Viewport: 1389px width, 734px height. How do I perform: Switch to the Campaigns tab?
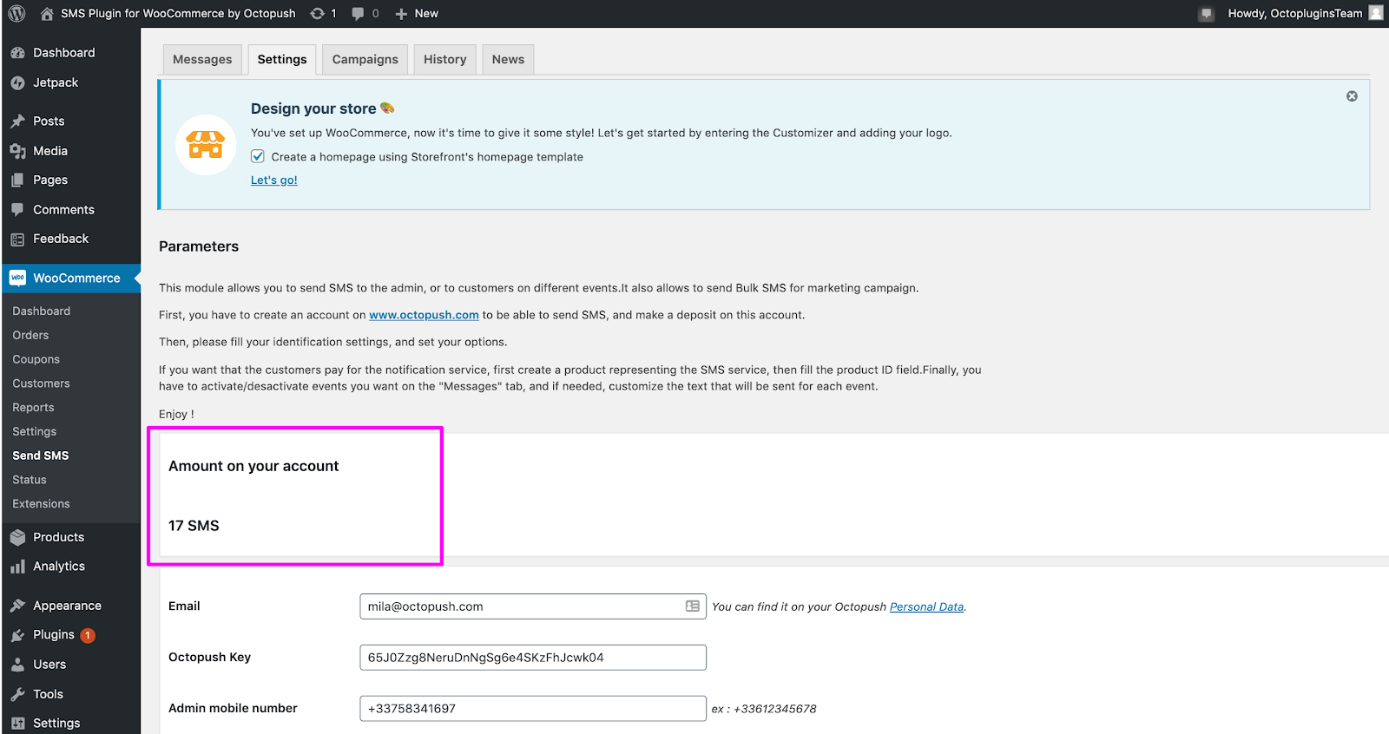pyautogui.click(x=365, y=59)
